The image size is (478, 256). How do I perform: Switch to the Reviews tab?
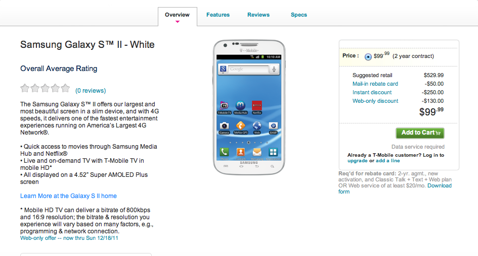point(258,15)
